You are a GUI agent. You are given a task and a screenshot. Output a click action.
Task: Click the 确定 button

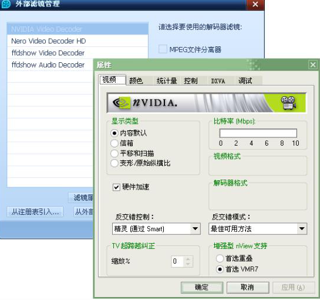[x=202, y=287]
